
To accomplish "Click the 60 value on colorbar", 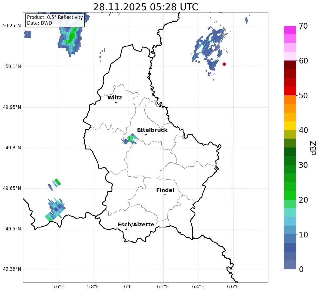I will click(303, 61).
